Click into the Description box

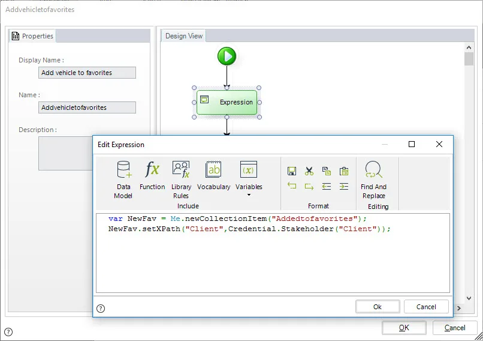[x=65, y=153]
